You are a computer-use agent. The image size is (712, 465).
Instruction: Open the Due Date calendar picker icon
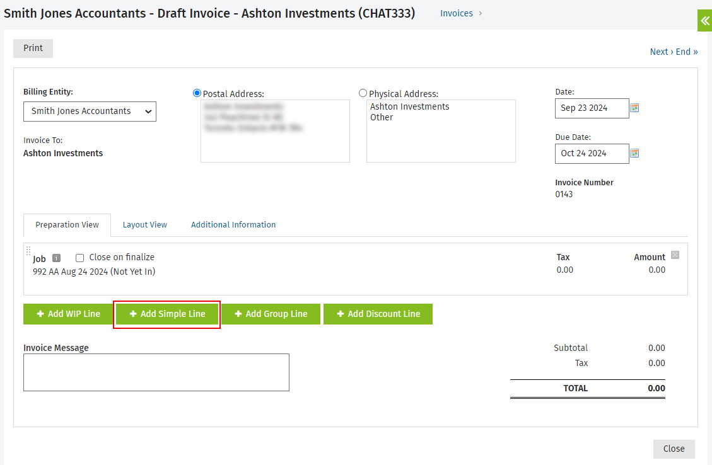[x=634, y=153]
